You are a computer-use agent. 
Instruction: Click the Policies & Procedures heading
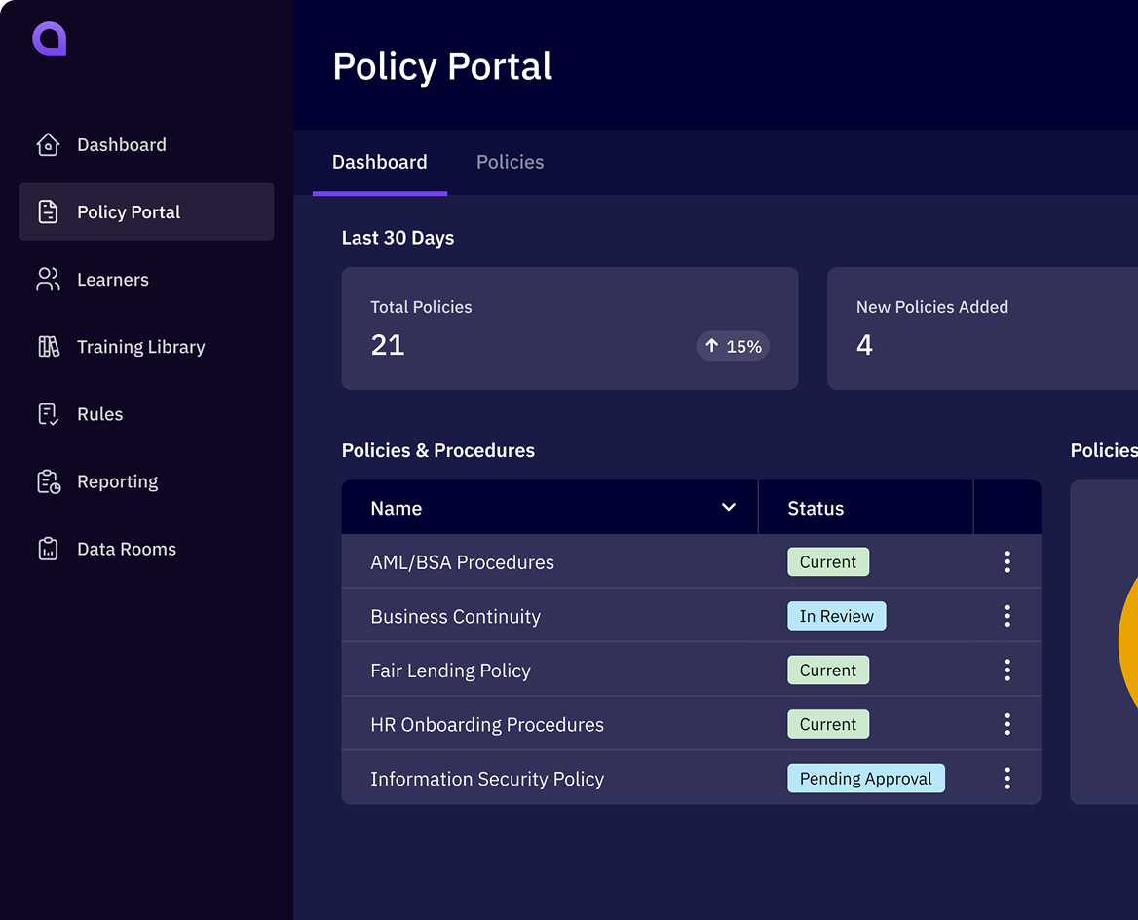pos(438,450)
